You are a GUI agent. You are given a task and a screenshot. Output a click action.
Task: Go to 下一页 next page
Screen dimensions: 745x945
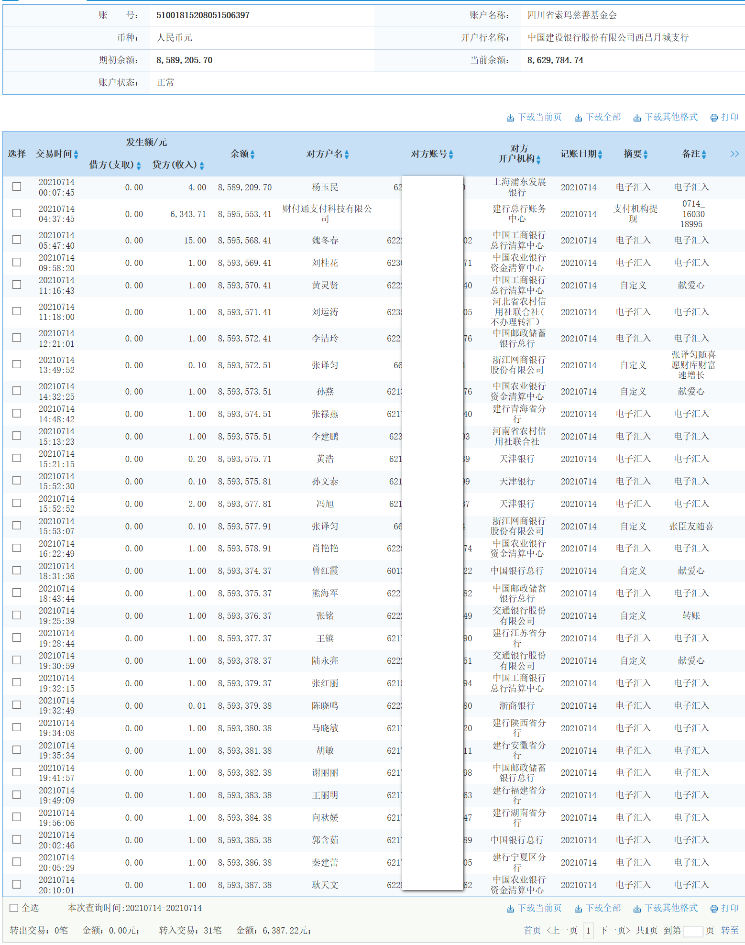tap(614, 930)
